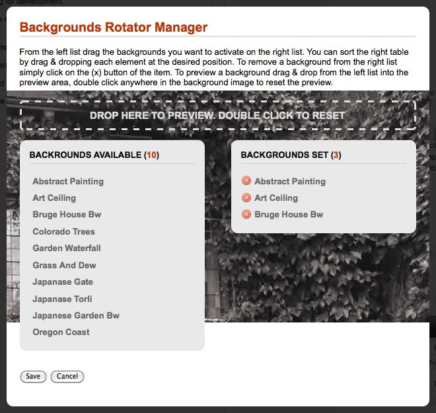
Task: Choose the Oregon Coast background
Action: 61,332
